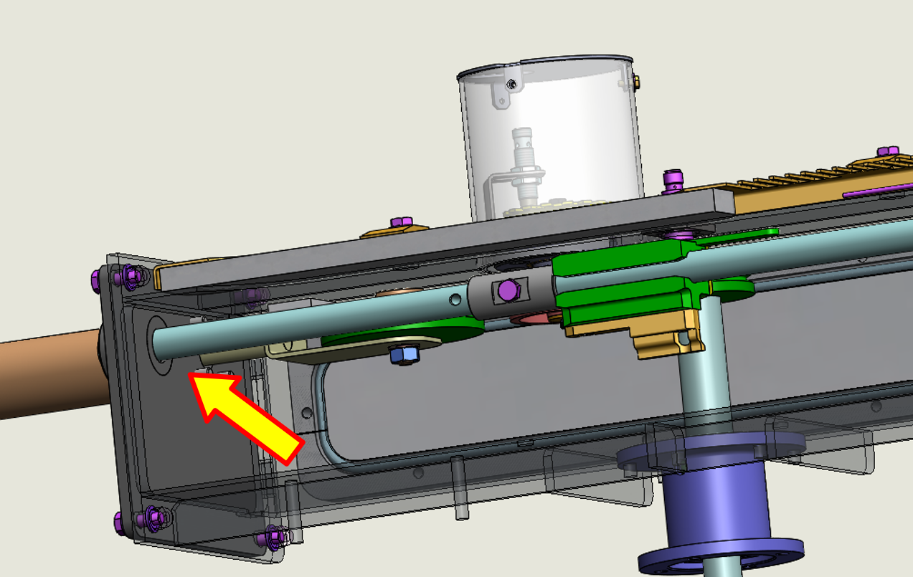Click the circular hole in the end plate
The image size is (913, 577).
[x=161, y=344]
